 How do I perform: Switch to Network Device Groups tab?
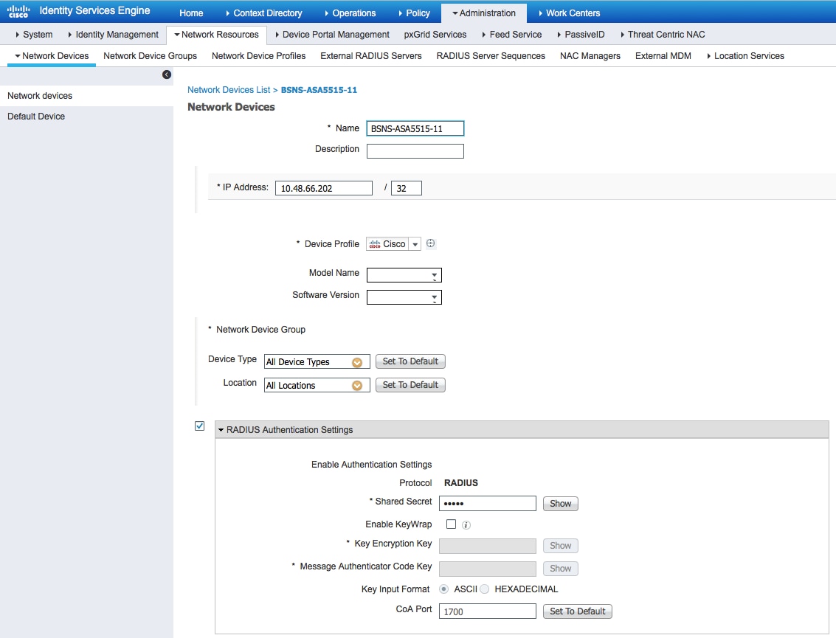pos(150,56)
